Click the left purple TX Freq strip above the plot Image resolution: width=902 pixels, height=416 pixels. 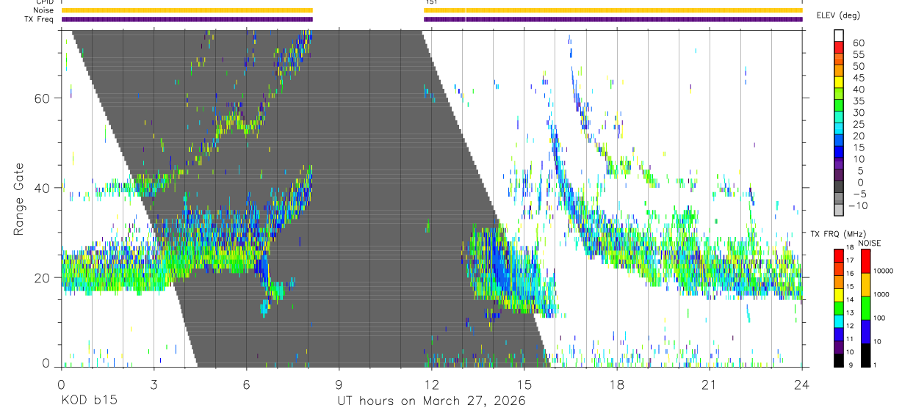187,19
